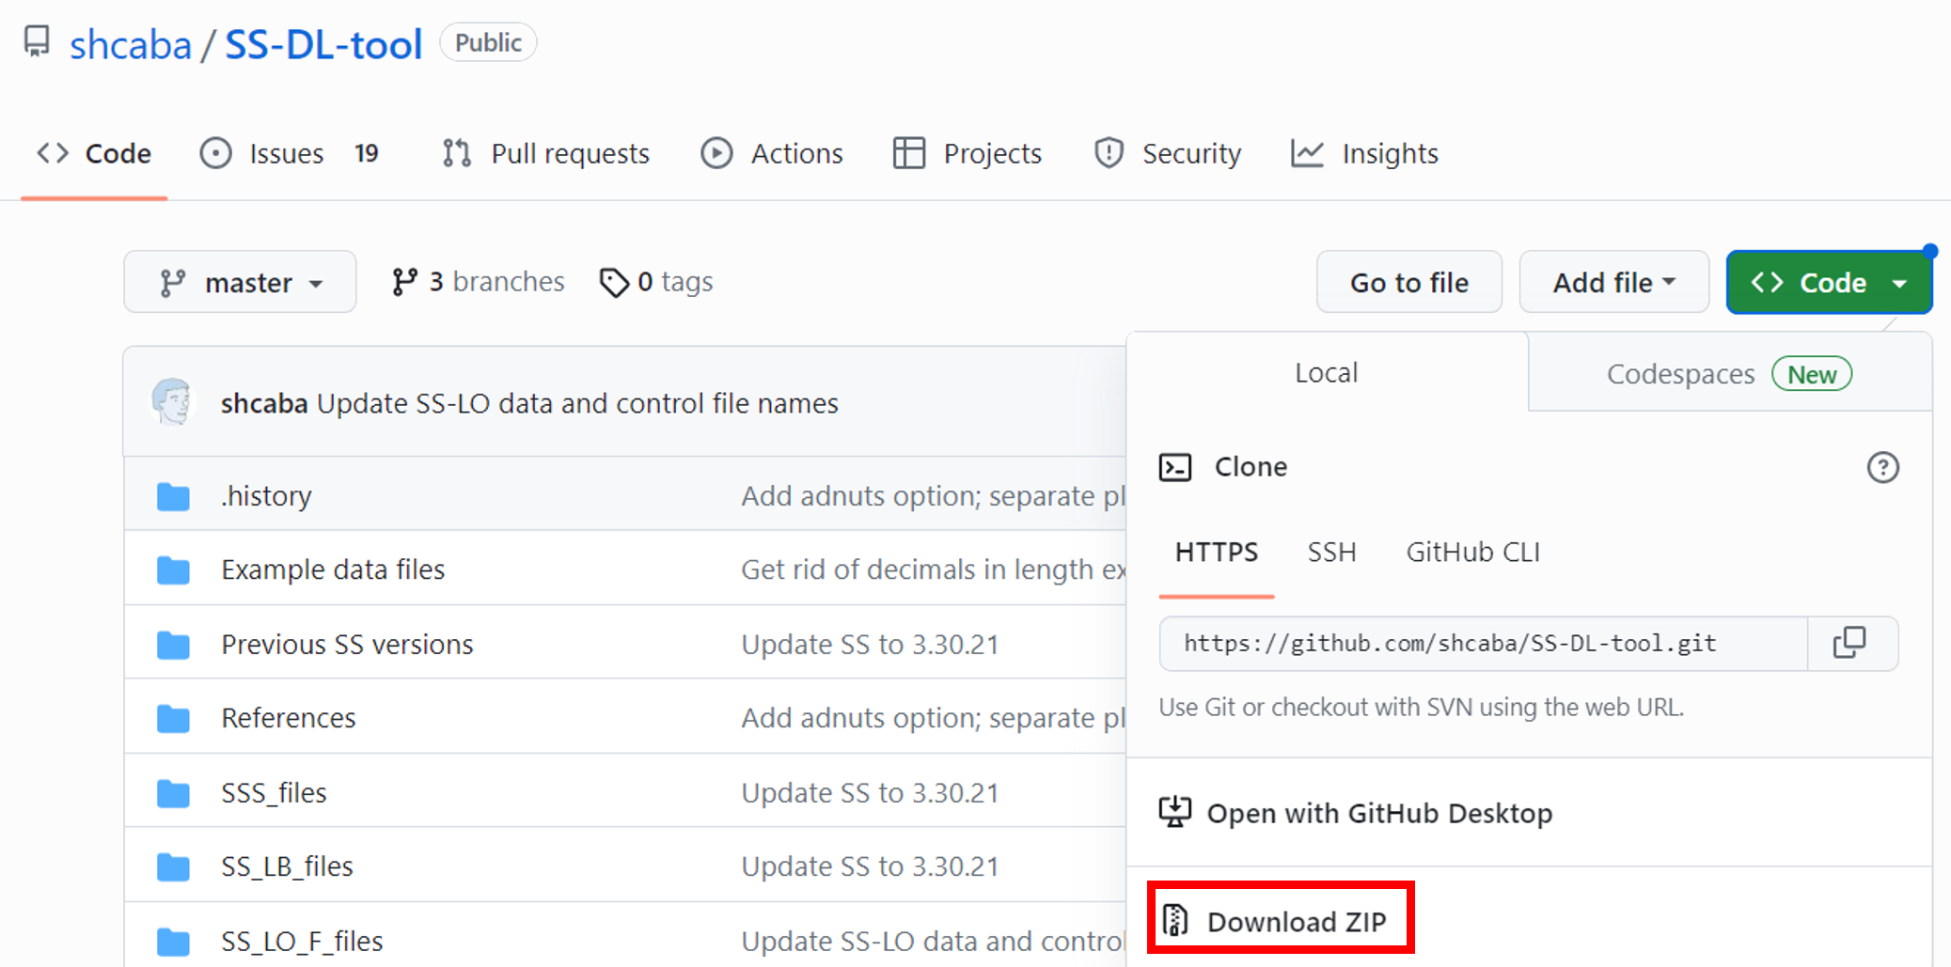This screenshot has height=967, width=1951.
Task: Select the HTTPS clone option
Action: tap(1217, 552)
